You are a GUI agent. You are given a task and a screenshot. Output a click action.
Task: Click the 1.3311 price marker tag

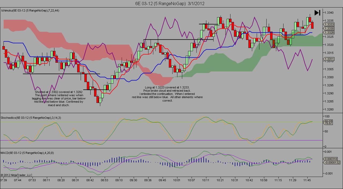click(329, 59)
